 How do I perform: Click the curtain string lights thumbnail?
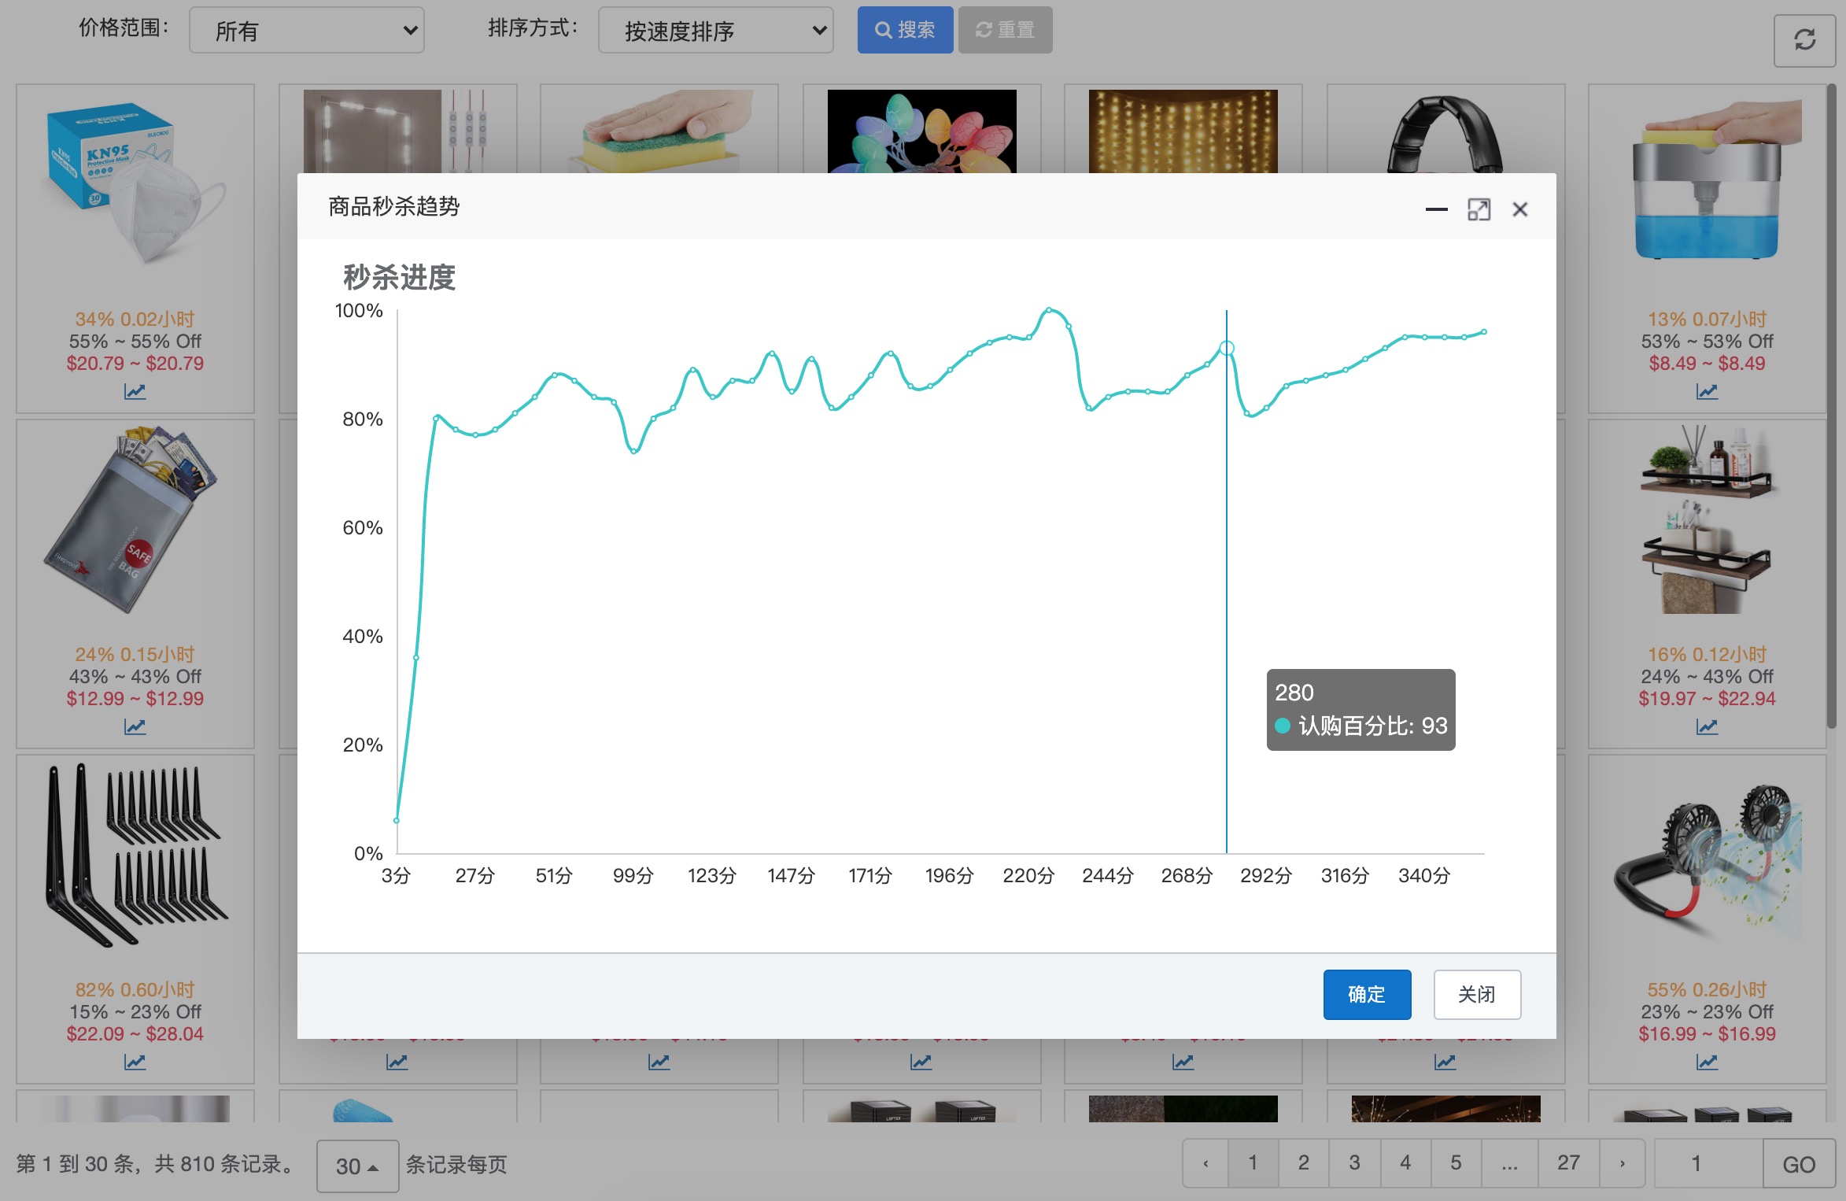tap(1183, 131)
